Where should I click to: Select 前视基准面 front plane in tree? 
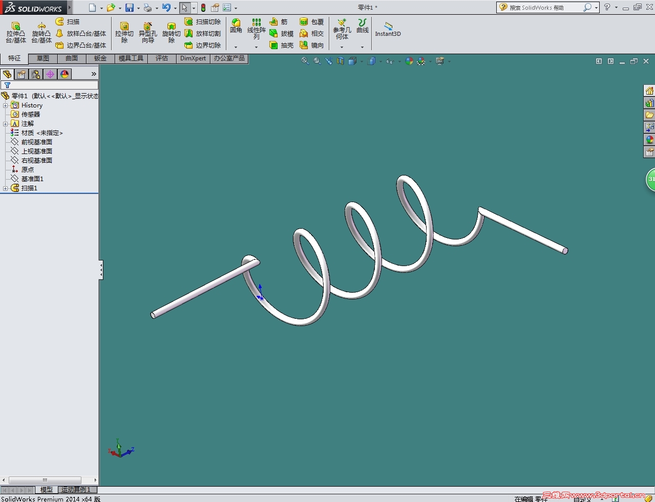[x=32, y=142]
